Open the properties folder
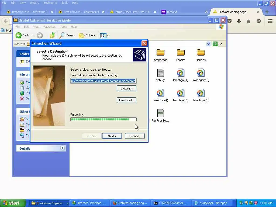Image resolution: width=276 pixels, height=207 pixels. click(x=160, y=55)
